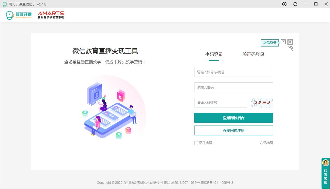
Task: Click the 微信登录 tooltip bubble
Action: point(270,43)
